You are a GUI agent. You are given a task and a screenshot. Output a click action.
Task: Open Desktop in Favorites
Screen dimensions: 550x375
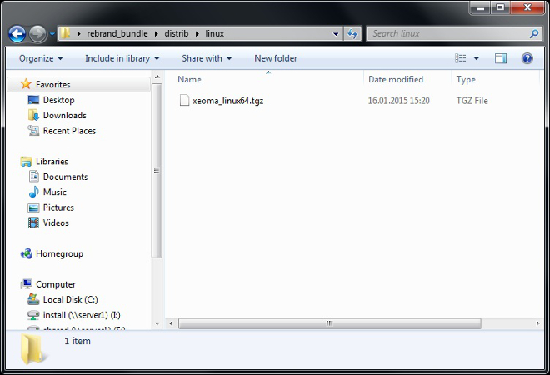(x=58, y=100)
